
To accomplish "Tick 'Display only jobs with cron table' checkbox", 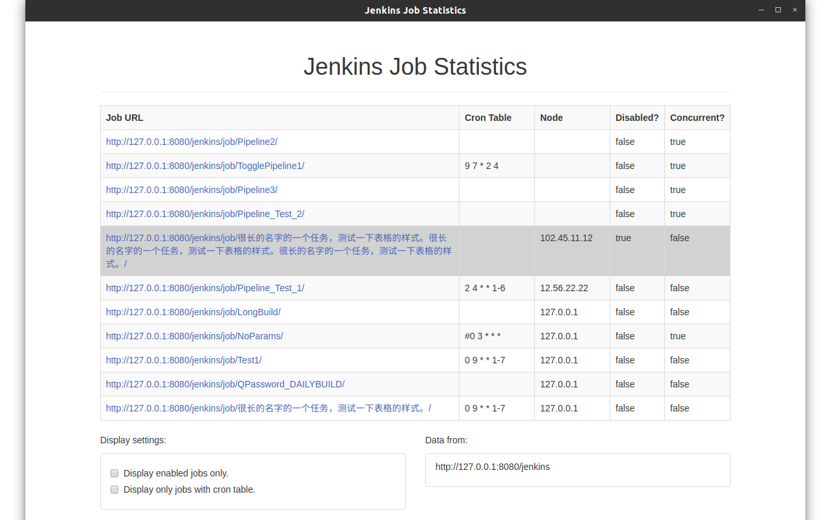I will 114,489.
